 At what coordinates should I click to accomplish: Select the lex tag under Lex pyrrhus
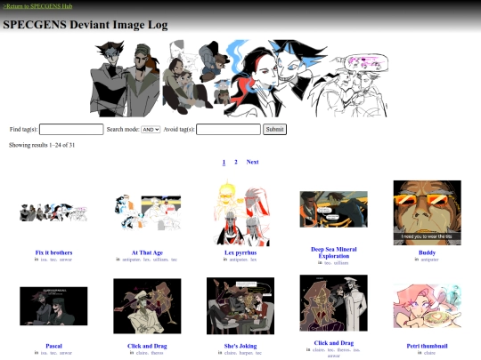point(253,260)
